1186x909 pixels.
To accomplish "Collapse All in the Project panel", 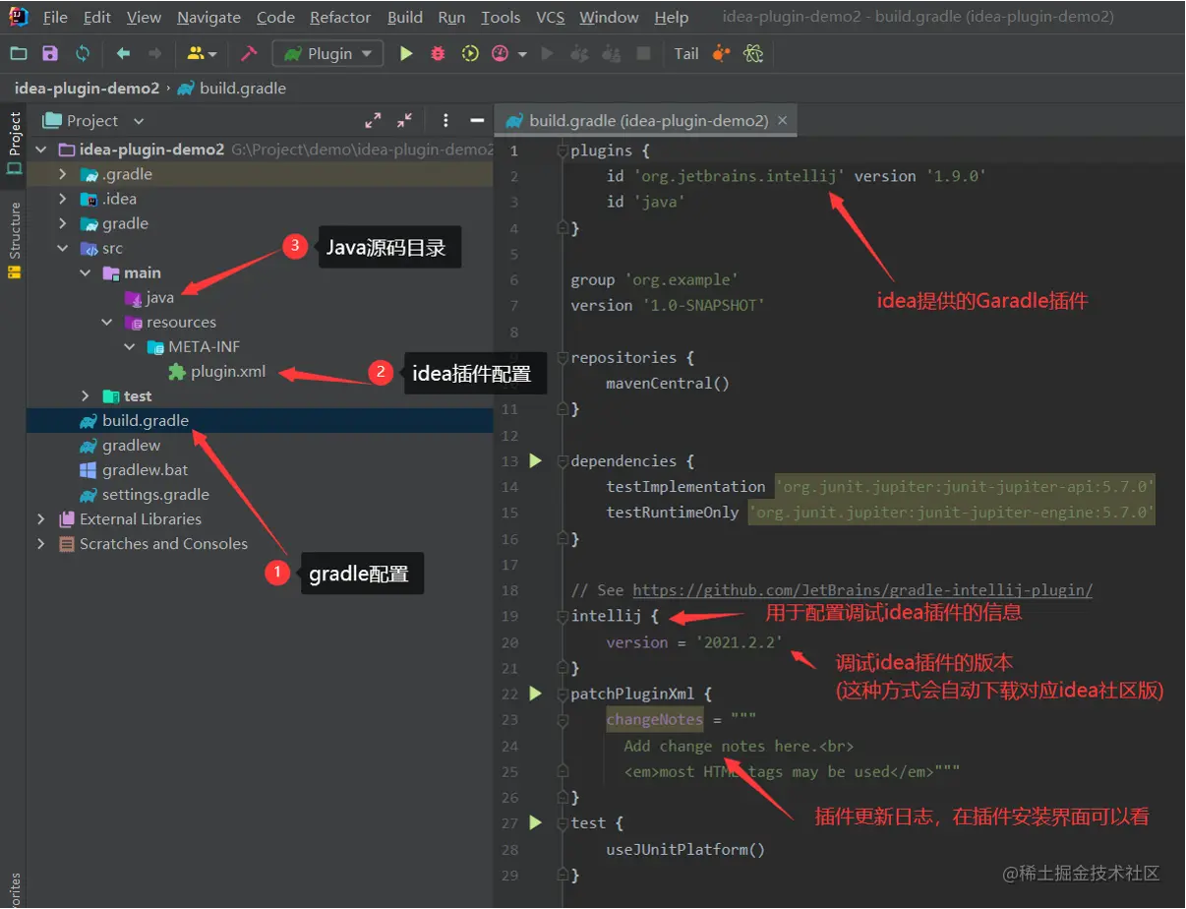I will [404, 120].
